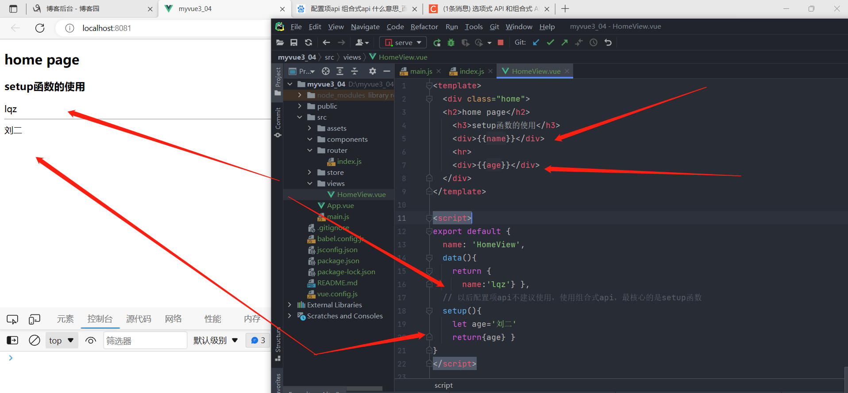The image size is (848, 393).
Task: Stop the running process with red square
Action: 501,42
